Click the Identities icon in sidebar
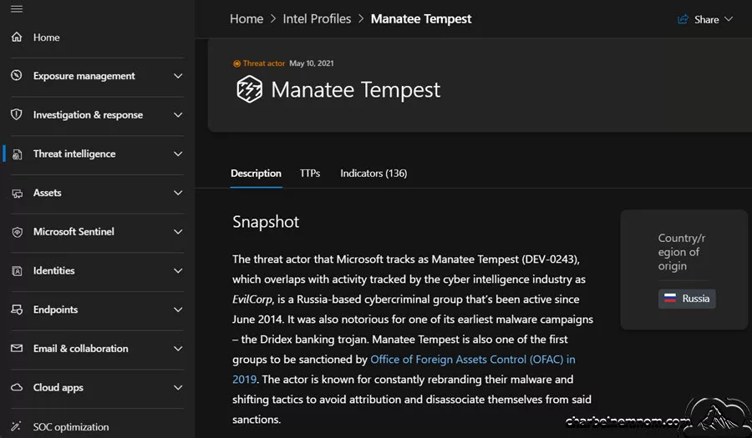Image resolution: width=752 pixels, height=438 pixels. 17,271
